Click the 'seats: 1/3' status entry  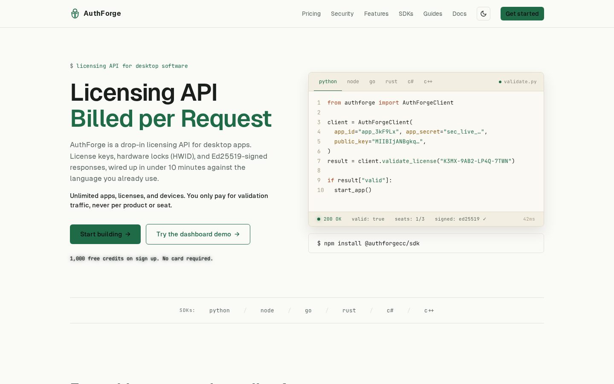(410, 219)
